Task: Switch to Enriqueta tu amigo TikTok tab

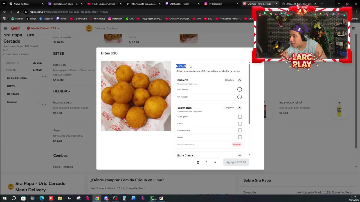Action: 143,4
